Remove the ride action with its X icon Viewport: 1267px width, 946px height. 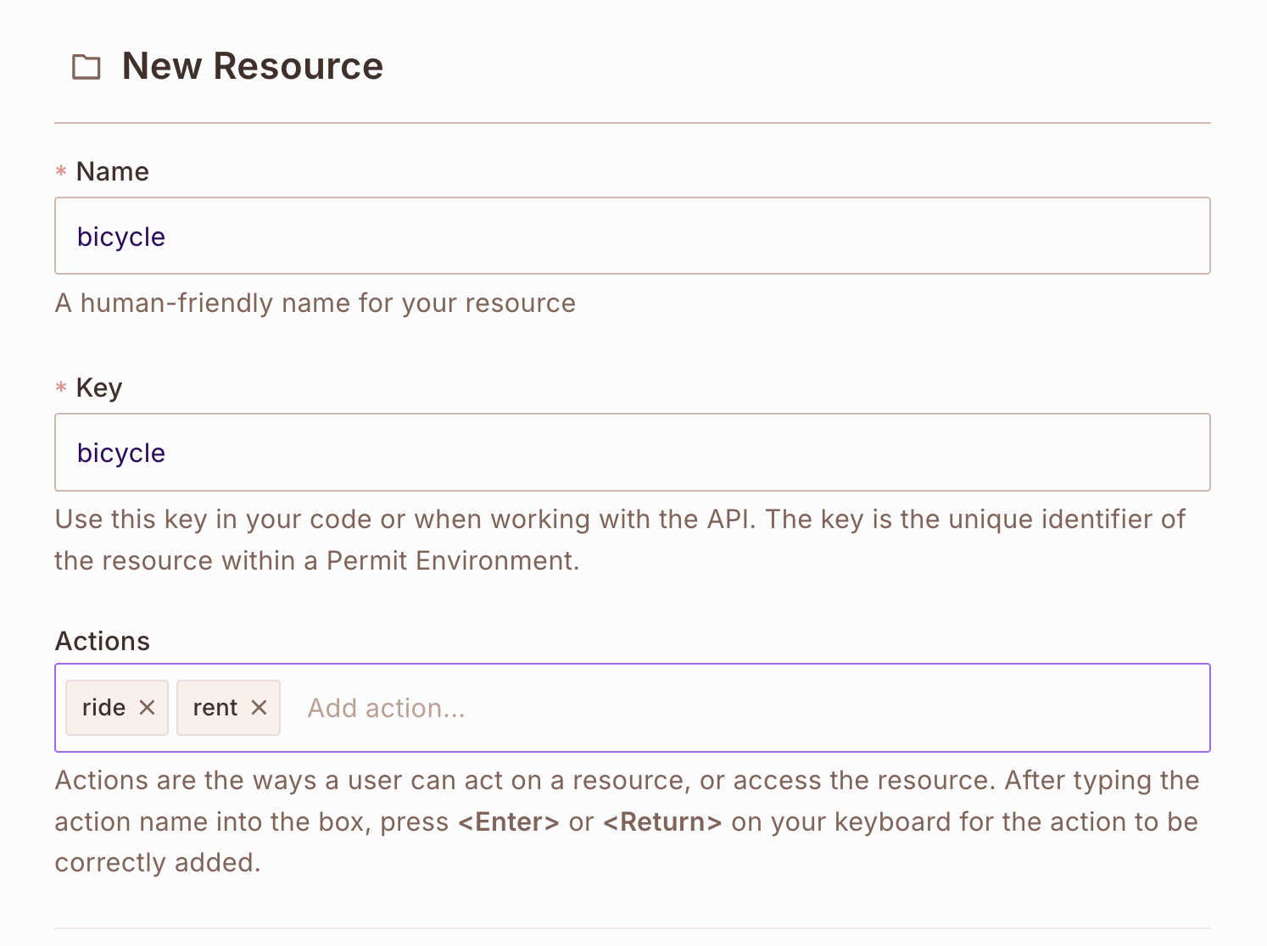tap(147, 707)
